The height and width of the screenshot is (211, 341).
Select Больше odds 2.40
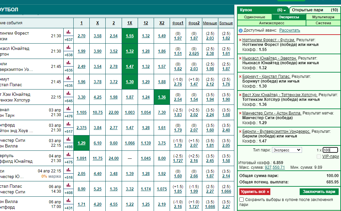point(226,130)
